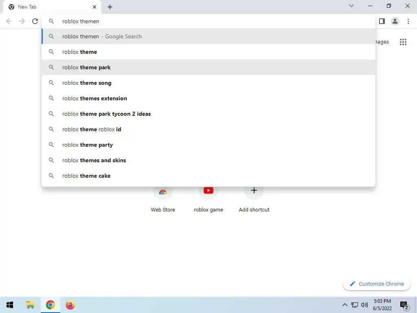Screen dimensions: 417x313
Task: Click the taskbar clock showing 5:03 PM
Action: 382,305
